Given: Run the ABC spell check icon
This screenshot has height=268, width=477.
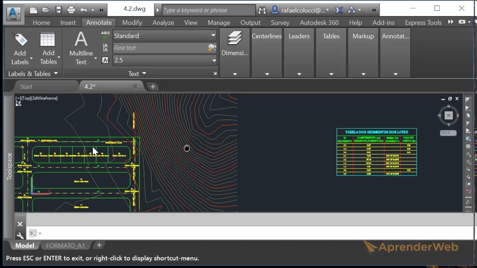Looking at the screenshot, I should pyautogui.click(x=105, y=35).
